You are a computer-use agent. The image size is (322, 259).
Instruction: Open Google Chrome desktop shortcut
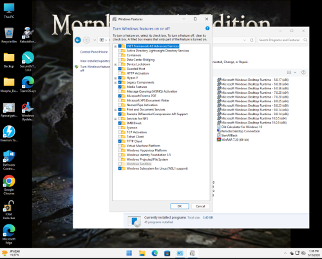[x=9, y=185]
